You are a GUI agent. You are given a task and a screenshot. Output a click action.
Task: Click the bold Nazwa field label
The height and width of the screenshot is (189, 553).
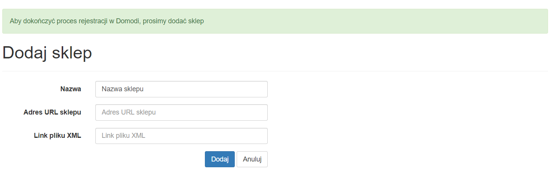coord(70,89)
